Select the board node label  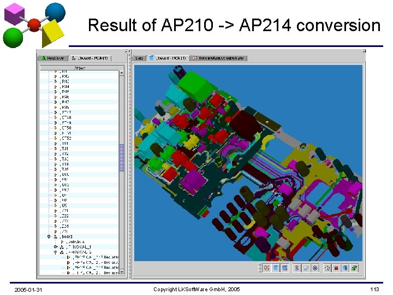[67, 237]
